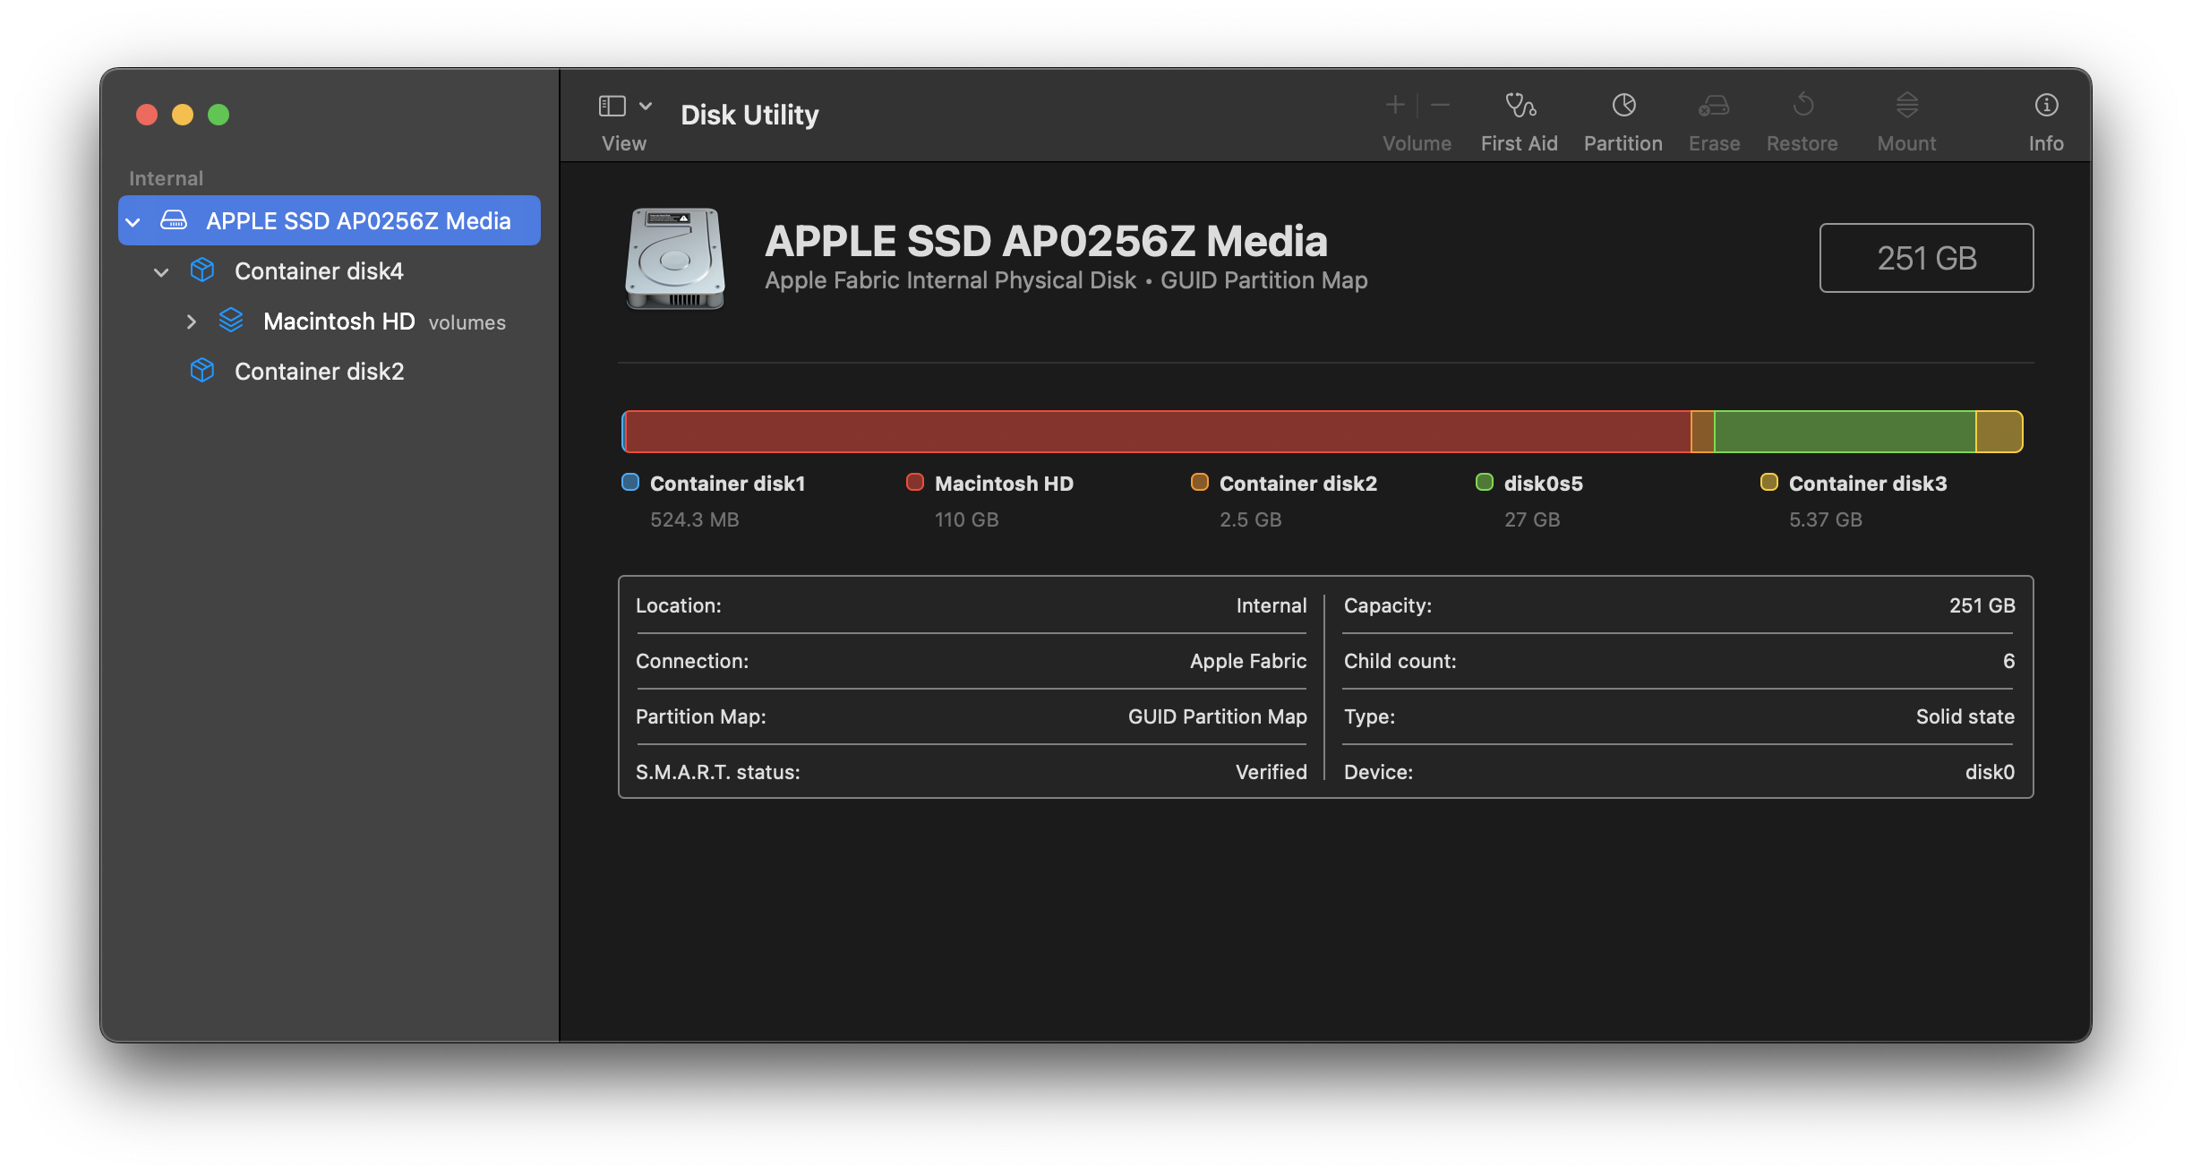Click the large hard drive image
This screenshot has width=2192, height=1175.
[x=675, y=259]
